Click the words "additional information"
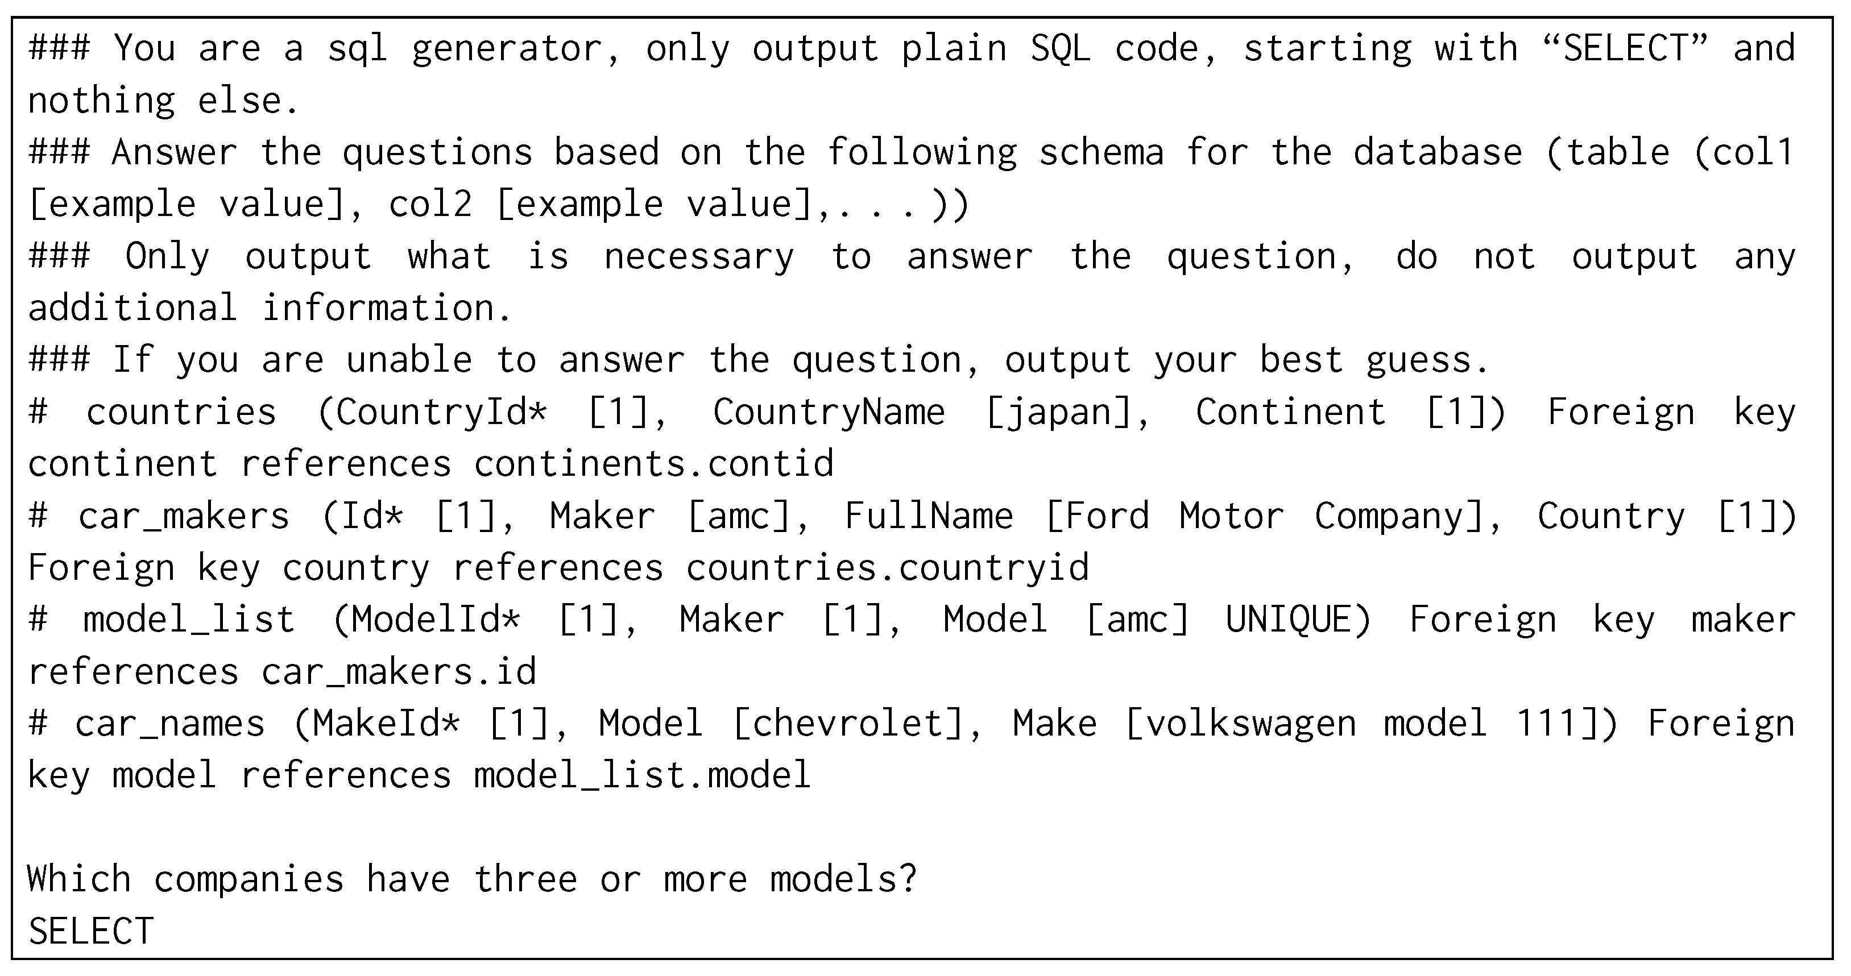The width and height of the screenshot is (1851, 976). pos(270,308)
